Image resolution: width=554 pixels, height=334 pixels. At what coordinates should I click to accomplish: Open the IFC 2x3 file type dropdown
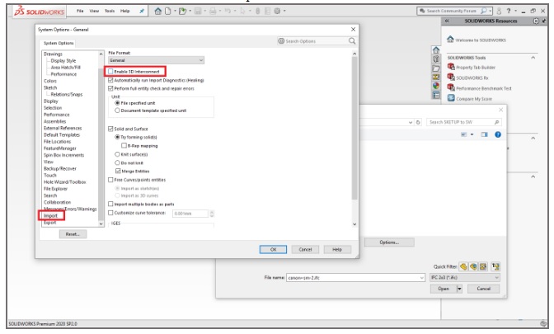tap(465, 277)
